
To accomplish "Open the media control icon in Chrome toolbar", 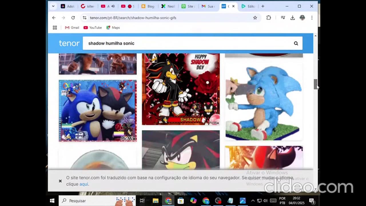I will coord(283,18).
